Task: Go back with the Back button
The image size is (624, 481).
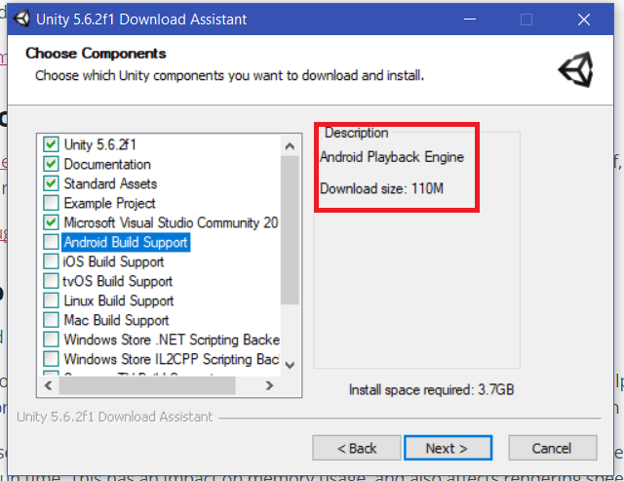Action: click(357, 449)
